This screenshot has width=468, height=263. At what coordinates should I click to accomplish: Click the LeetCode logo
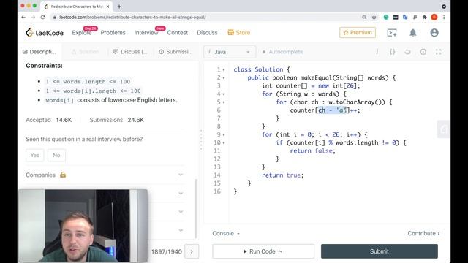[x=45, y=32]
